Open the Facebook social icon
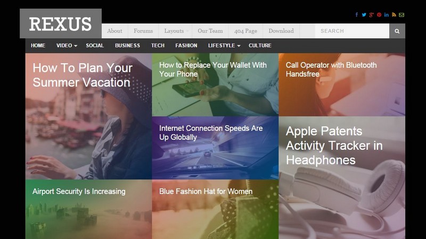The image size is (426, 239). pyautogui.click(x=356, y=15)
